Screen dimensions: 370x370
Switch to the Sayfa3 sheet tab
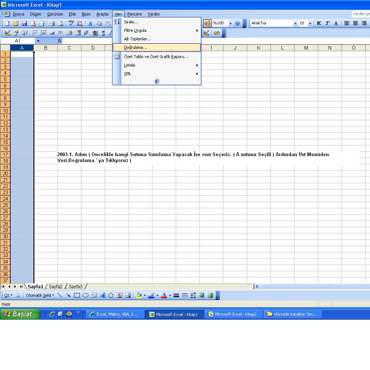(x=75, y=286)
